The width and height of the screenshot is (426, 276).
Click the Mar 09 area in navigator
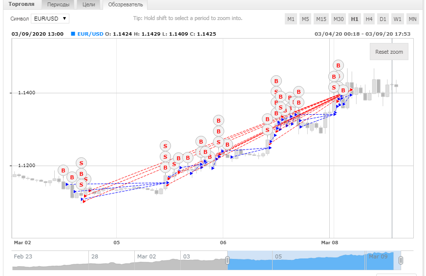tap(378, 256)
